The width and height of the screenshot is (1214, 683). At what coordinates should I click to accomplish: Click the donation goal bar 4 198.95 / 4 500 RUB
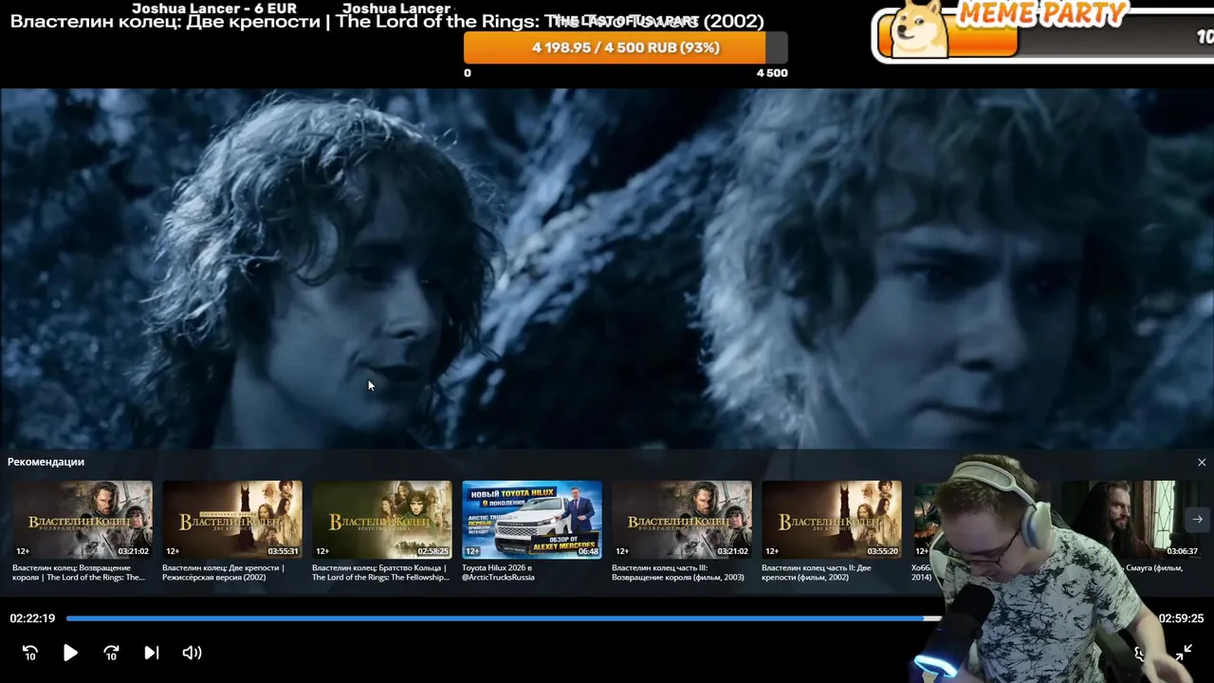click(626, 47)
